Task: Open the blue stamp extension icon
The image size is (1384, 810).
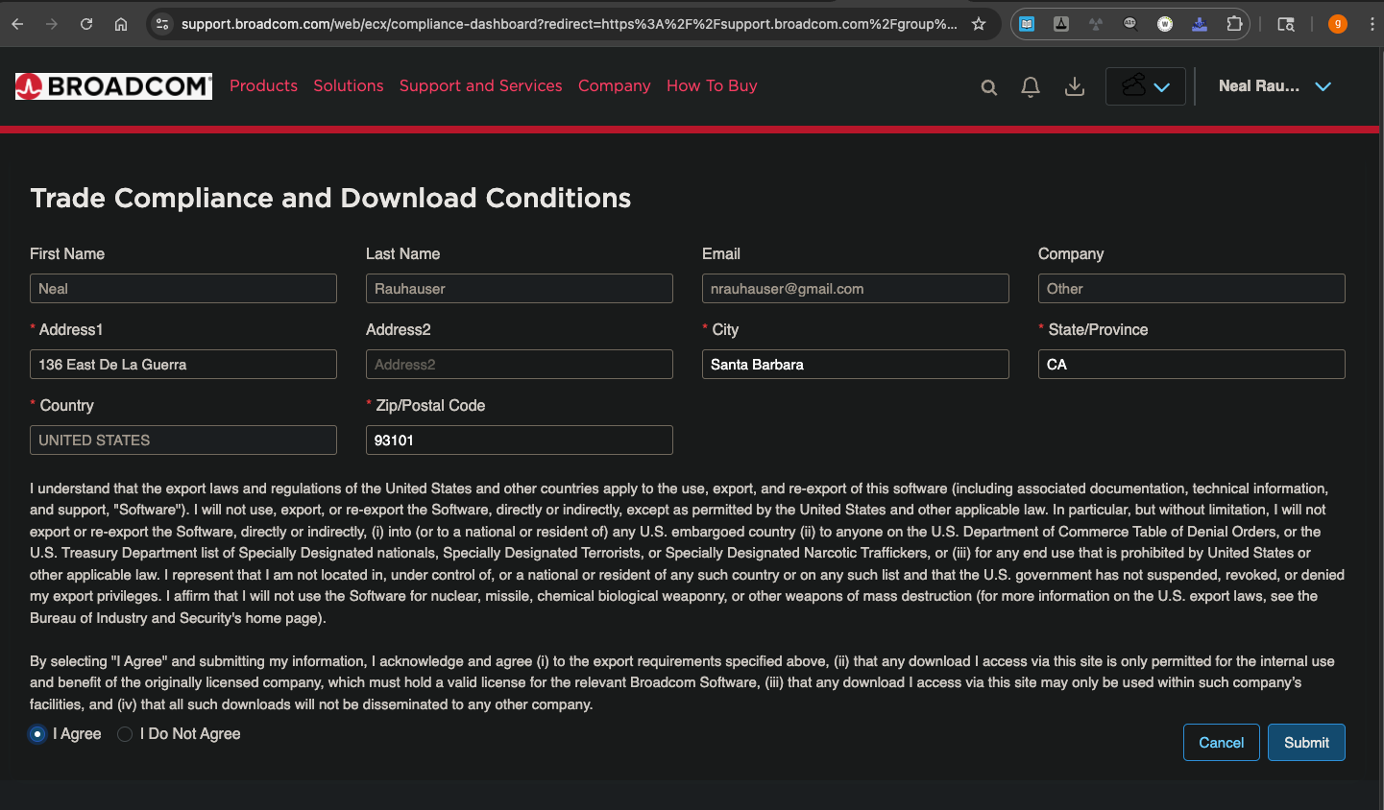Action: coord(1200,24)
